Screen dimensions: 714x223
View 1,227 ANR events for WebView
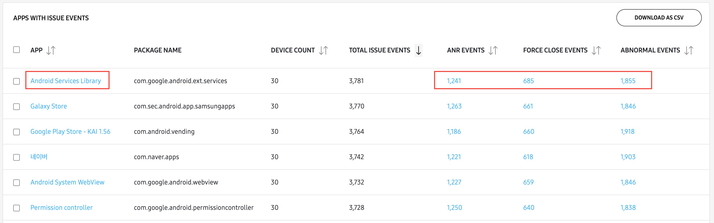coord(454,182)
